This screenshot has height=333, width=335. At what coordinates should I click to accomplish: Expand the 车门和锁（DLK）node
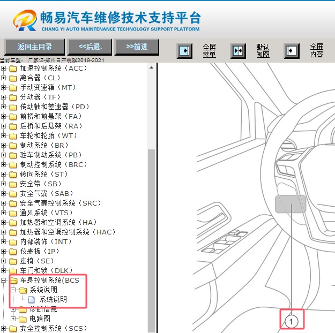[3, 270]
